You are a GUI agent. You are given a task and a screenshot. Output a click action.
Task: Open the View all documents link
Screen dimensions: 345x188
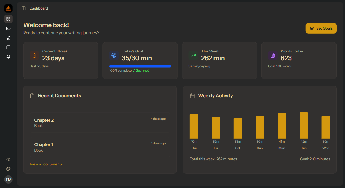[46, 164]
